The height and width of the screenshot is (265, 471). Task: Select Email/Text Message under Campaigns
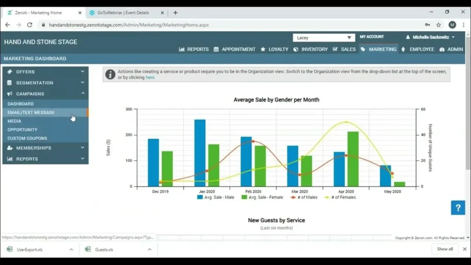pos(31,112)
